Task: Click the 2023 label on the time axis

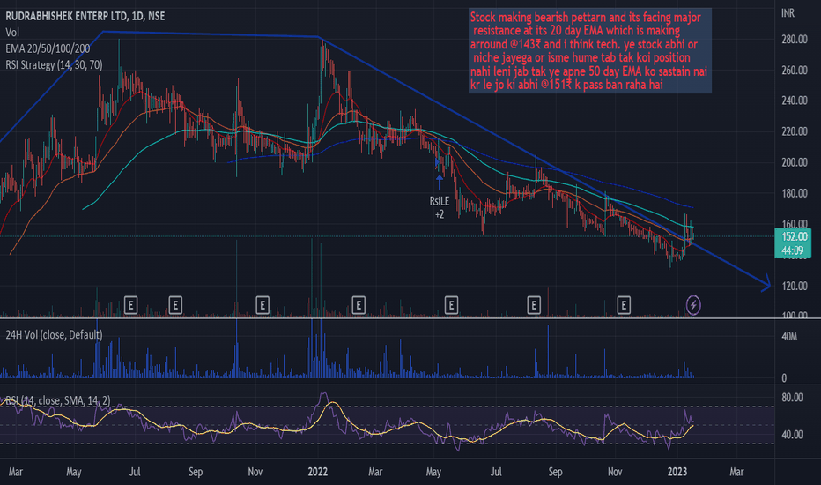Action: (677, 472)
